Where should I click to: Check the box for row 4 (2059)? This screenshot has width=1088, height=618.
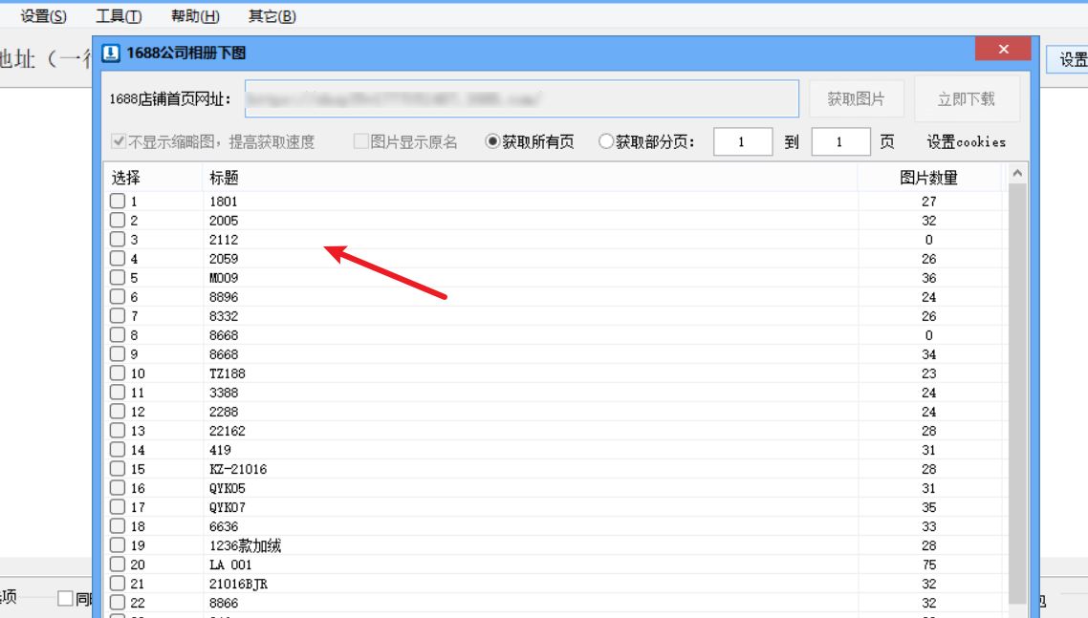[118, 259]
